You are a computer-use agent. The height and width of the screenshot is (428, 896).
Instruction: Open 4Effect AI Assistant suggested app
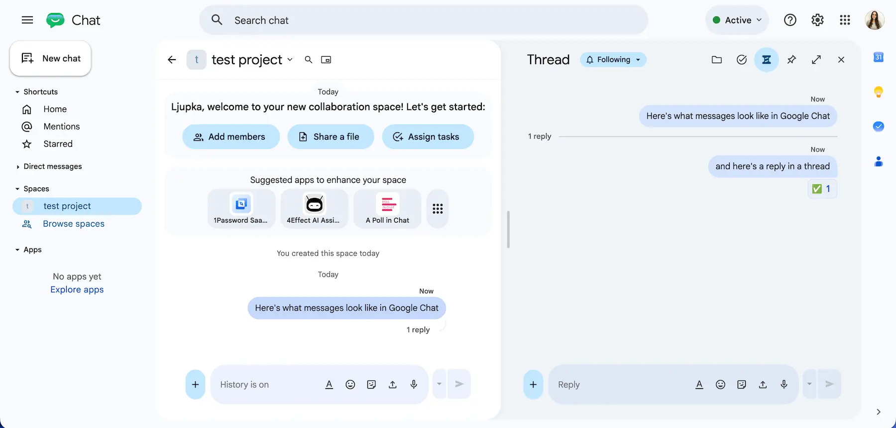[314, 209]
